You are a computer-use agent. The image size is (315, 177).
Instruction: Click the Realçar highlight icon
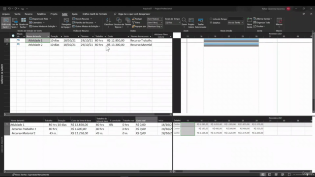coord(133,19)
